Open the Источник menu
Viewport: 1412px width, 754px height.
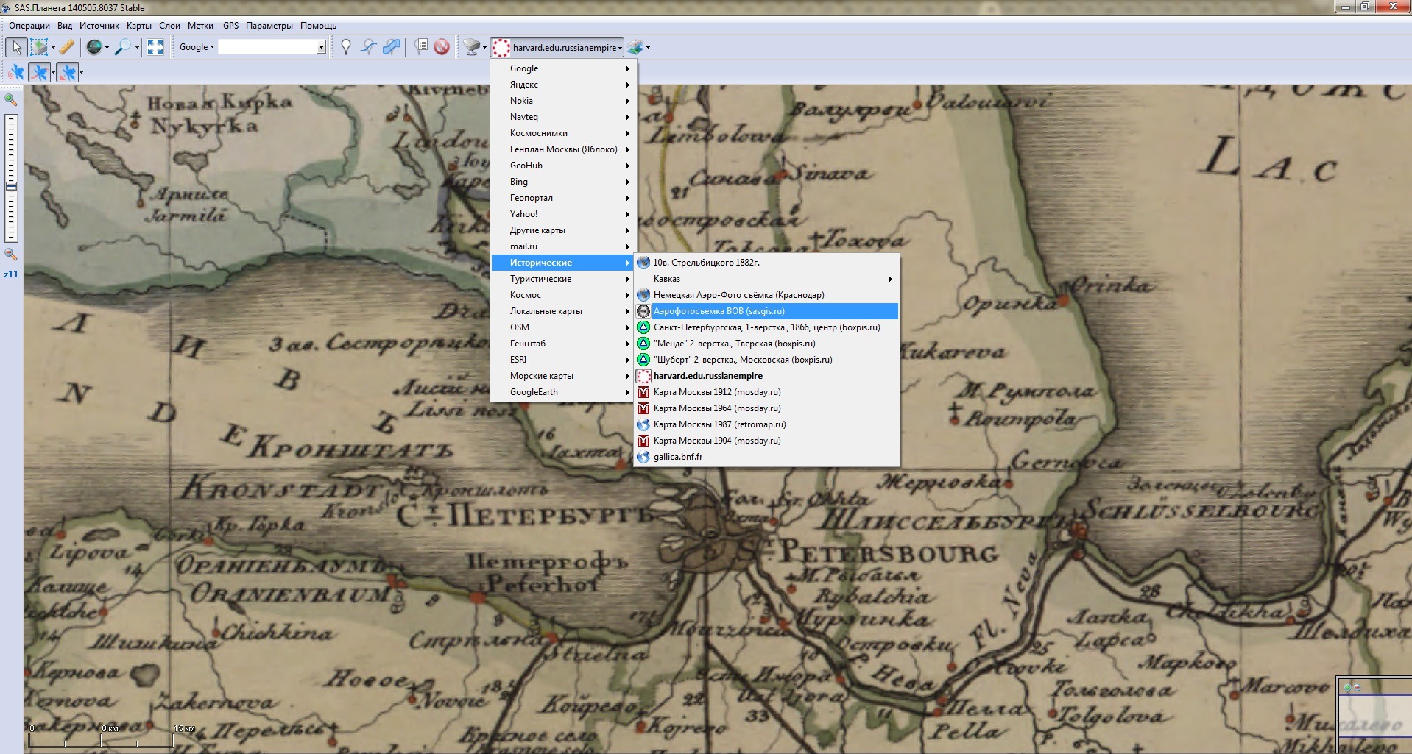[x=99, y=26]
